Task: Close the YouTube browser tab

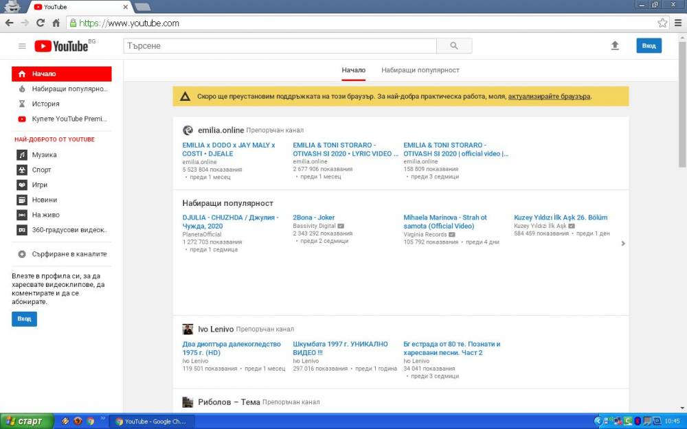Action: 125,7
